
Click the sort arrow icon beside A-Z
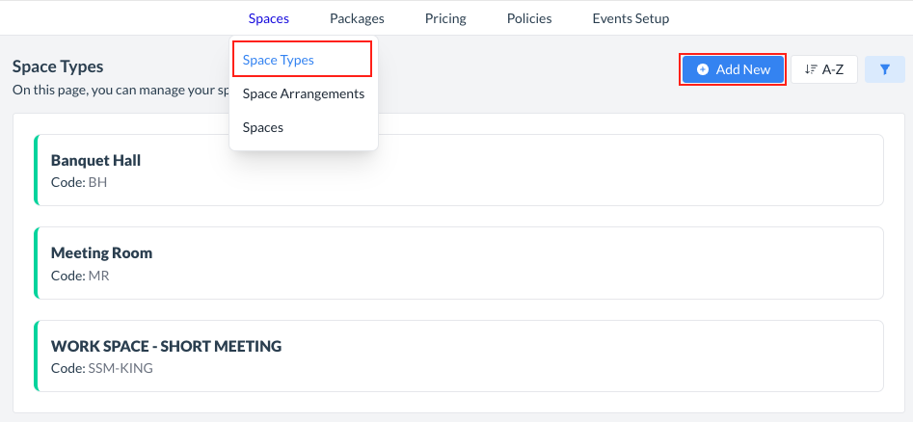pos(810,69)
